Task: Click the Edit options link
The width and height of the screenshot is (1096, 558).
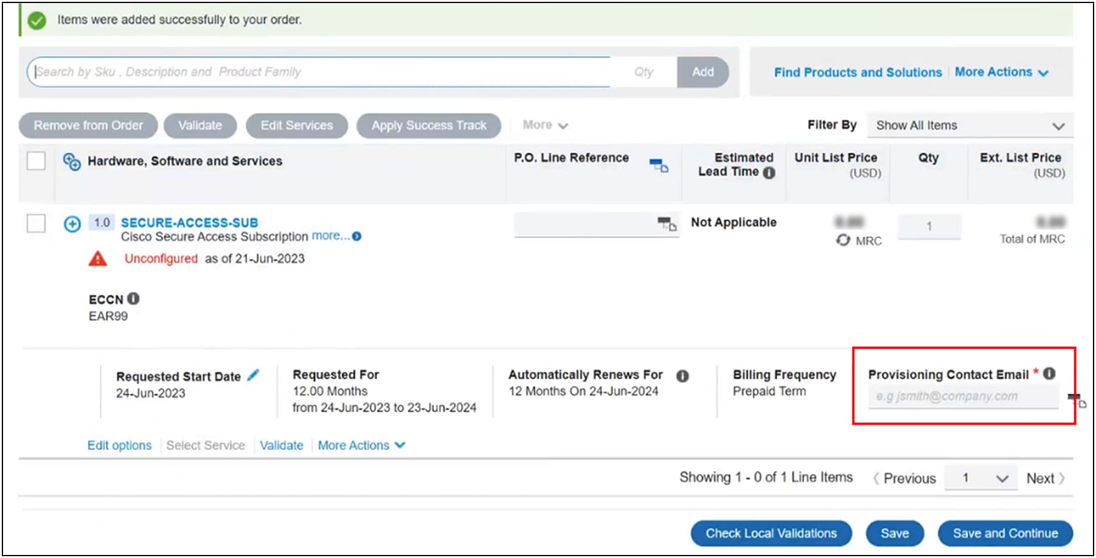Action: point(120,446)
